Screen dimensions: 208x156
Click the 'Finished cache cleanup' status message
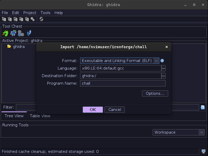(50, 152)
